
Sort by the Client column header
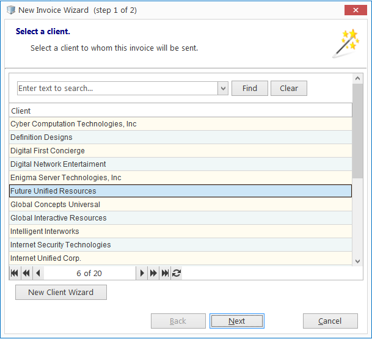pos(180,111)
